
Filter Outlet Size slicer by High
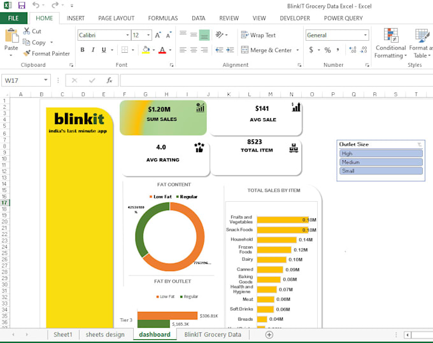[381, 153]
